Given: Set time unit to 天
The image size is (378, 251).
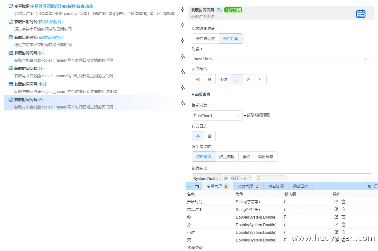Looking at the screenshot, I should click(x=237, y=79).
